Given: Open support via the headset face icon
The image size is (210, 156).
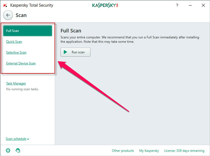Looking at the screenshot, I should click(x=18, y=150).
